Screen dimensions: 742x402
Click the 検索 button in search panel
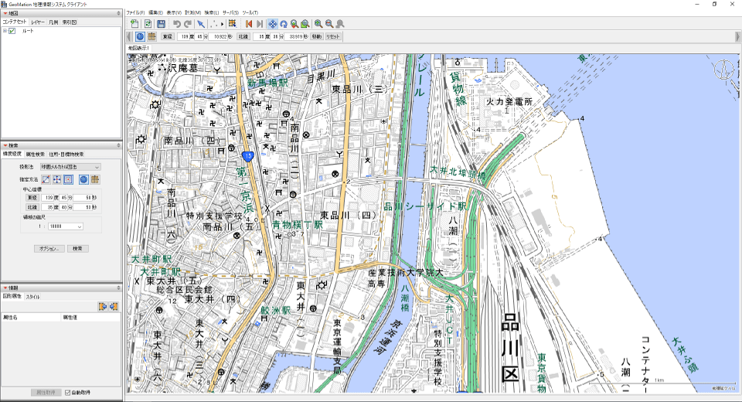77,249
